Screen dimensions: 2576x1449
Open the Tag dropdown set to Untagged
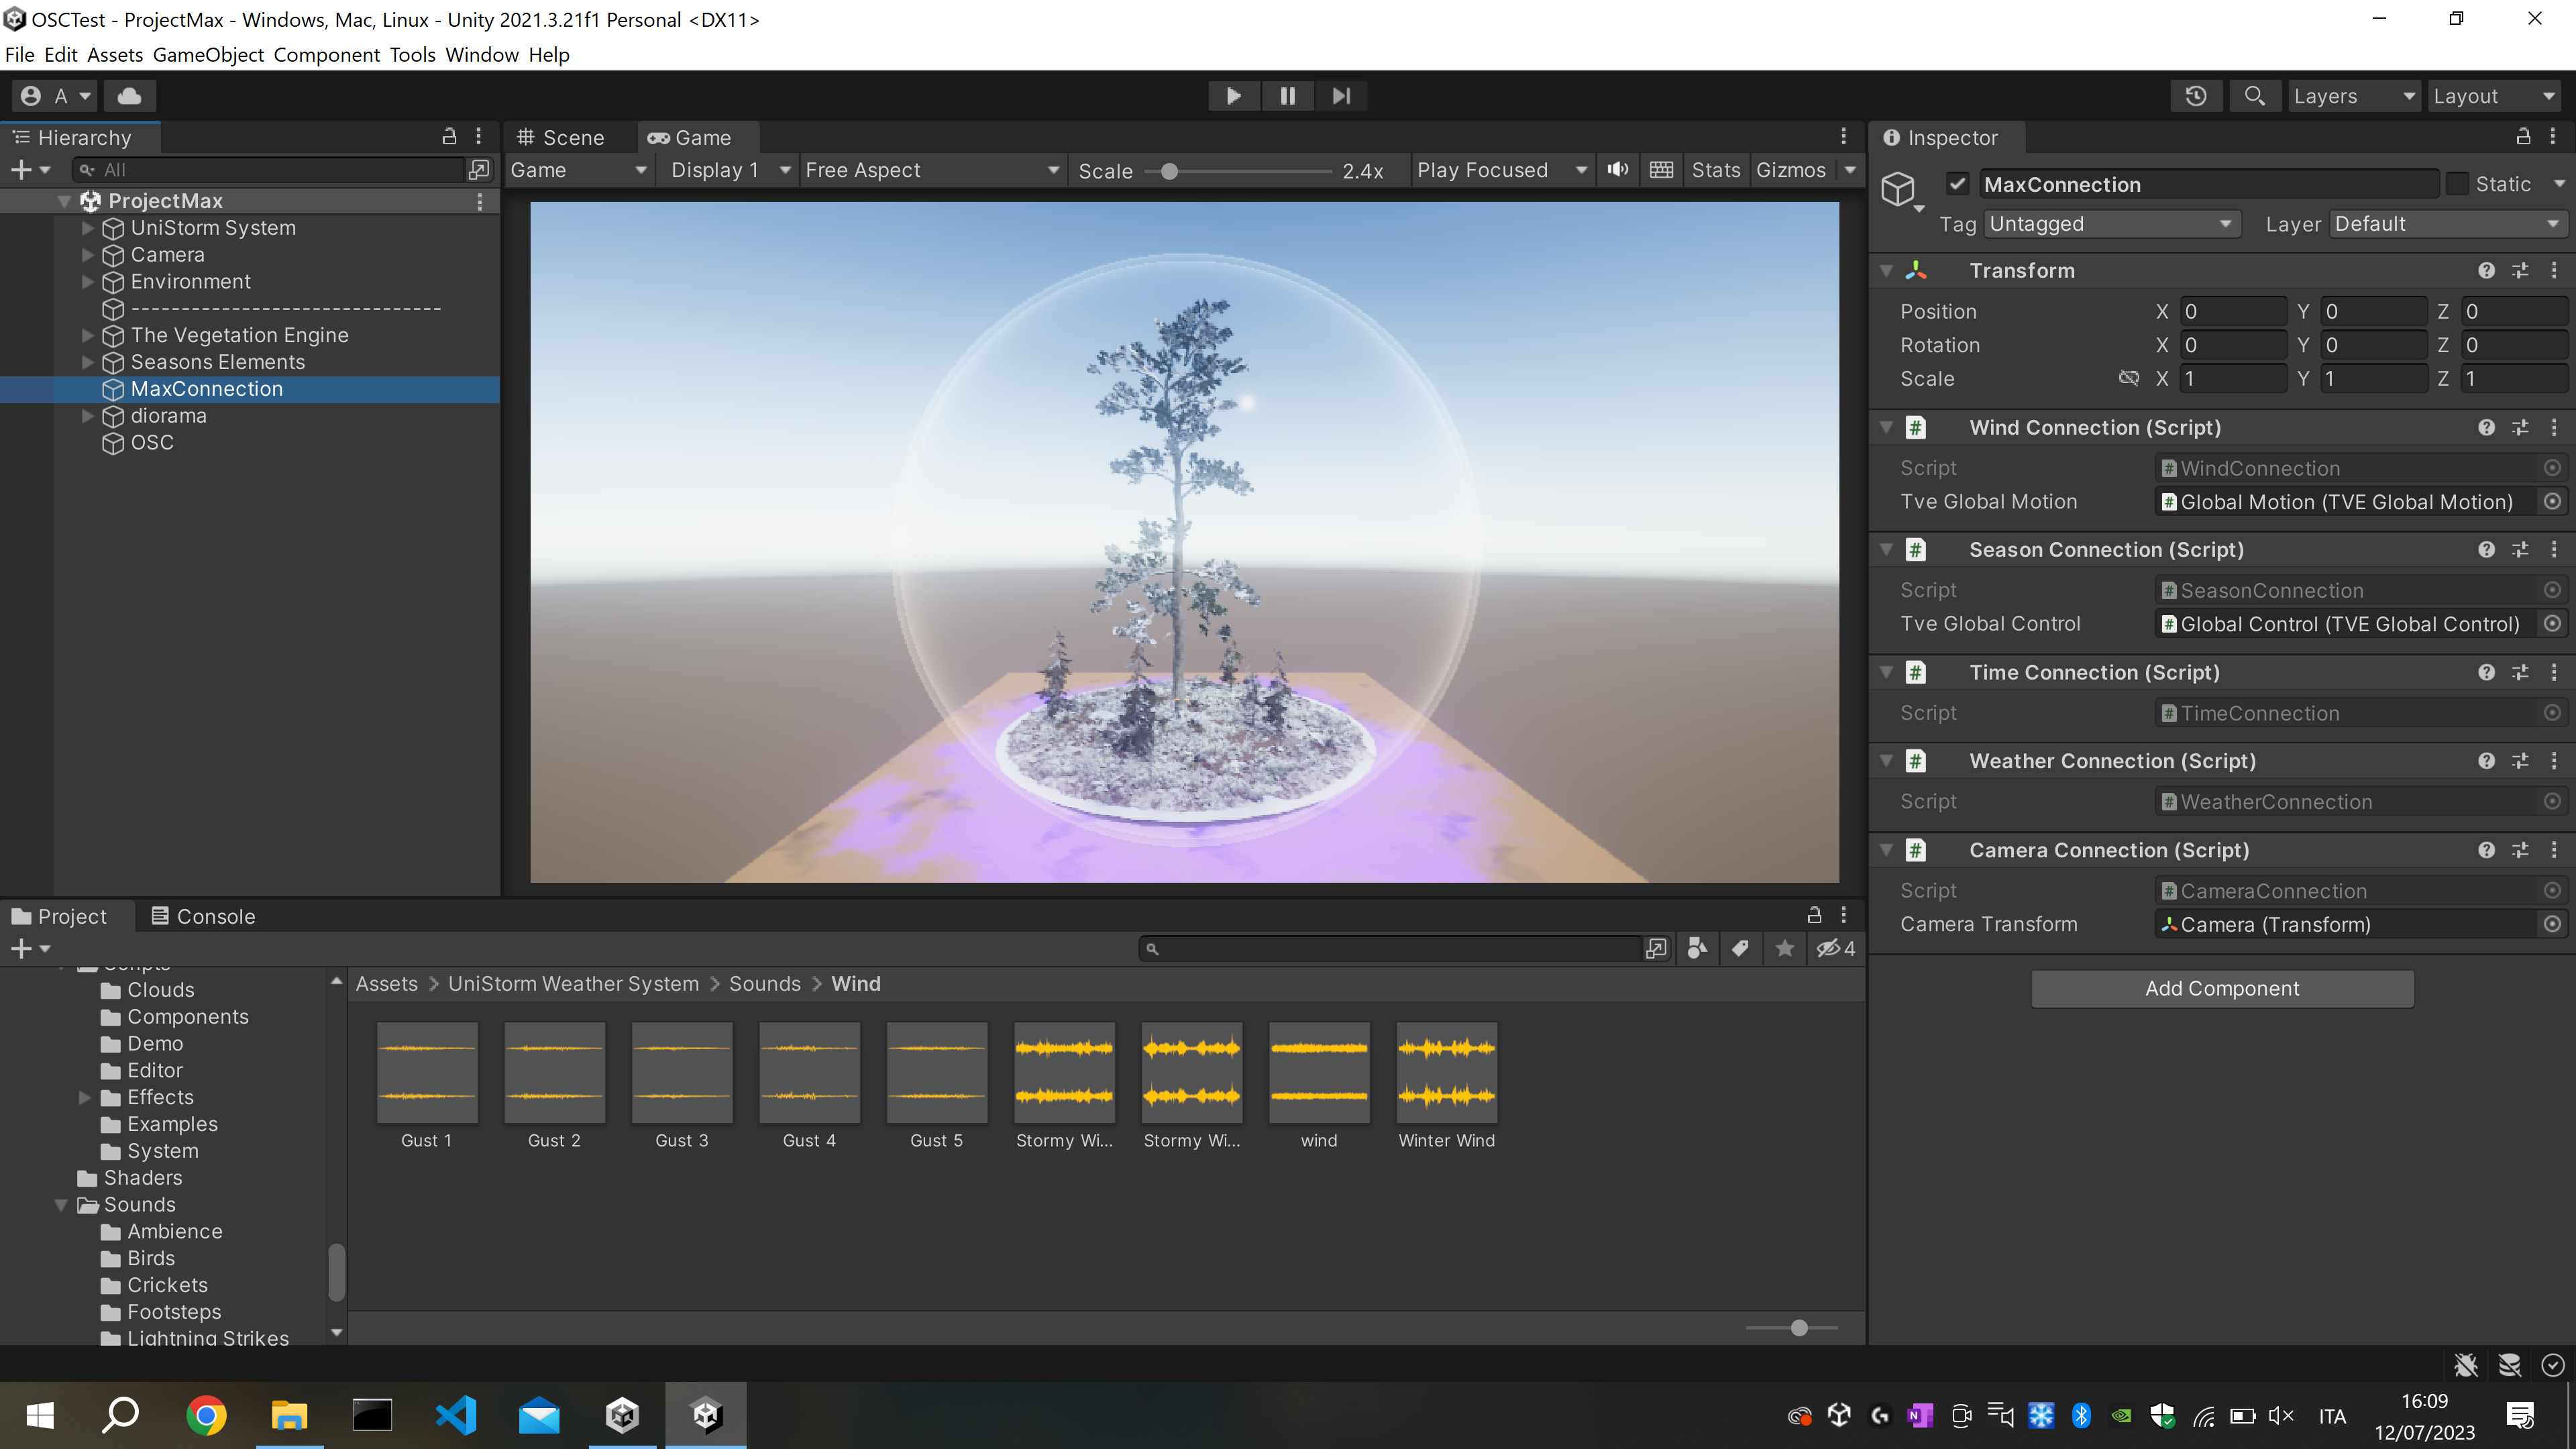point(2111,224)
